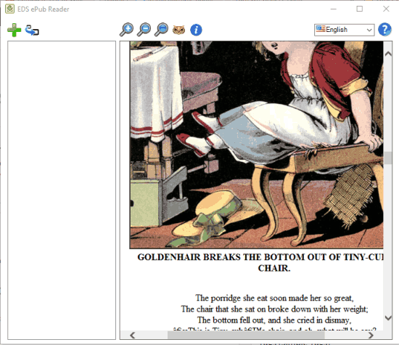
Task: Open help with the question mark icon
Action: [384, 30]
